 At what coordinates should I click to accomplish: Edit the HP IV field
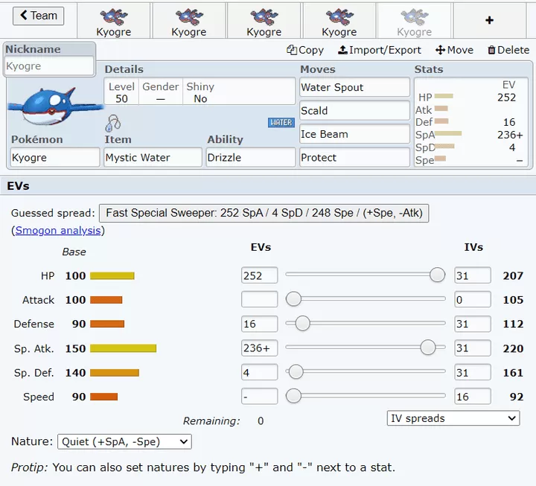(473, 275)
